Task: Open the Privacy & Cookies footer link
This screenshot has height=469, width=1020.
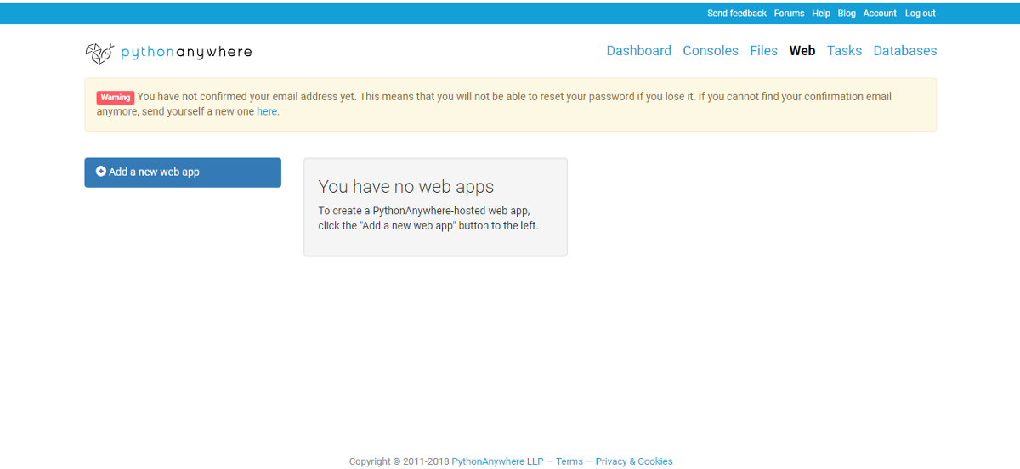Action: coord(634,461)
